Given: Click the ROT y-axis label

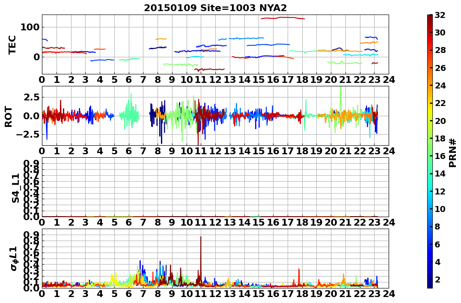Looking at the screenshot, I should [x=9, y=117].
